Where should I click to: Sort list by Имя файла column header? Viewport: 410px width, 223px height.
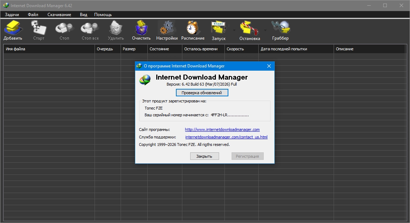(x=49, y=49)
